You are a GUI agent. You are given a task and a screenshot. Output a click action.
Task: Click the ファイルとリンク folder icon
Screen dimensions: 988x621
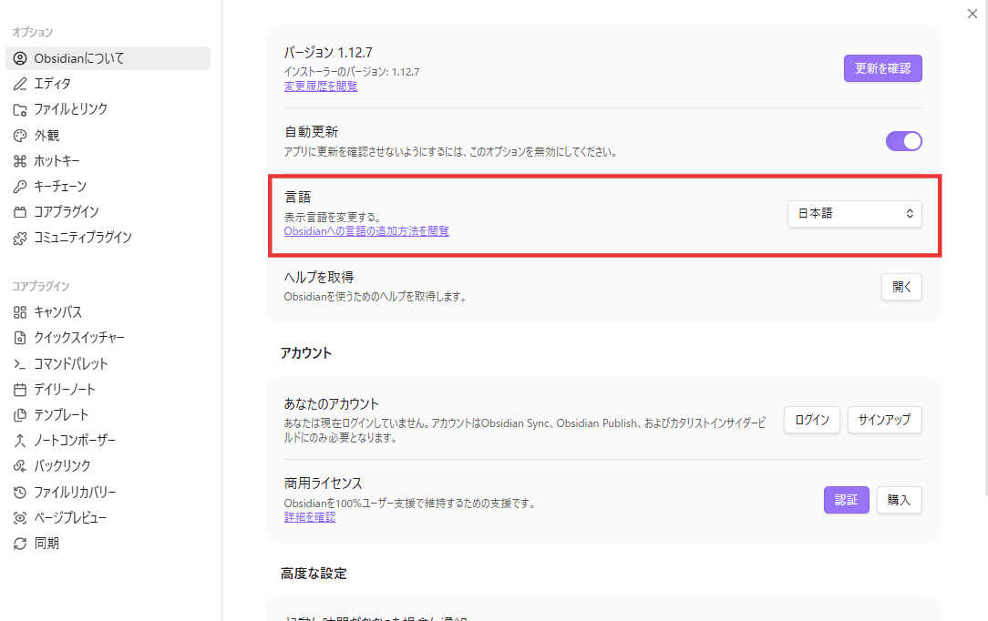click(20, 109)
